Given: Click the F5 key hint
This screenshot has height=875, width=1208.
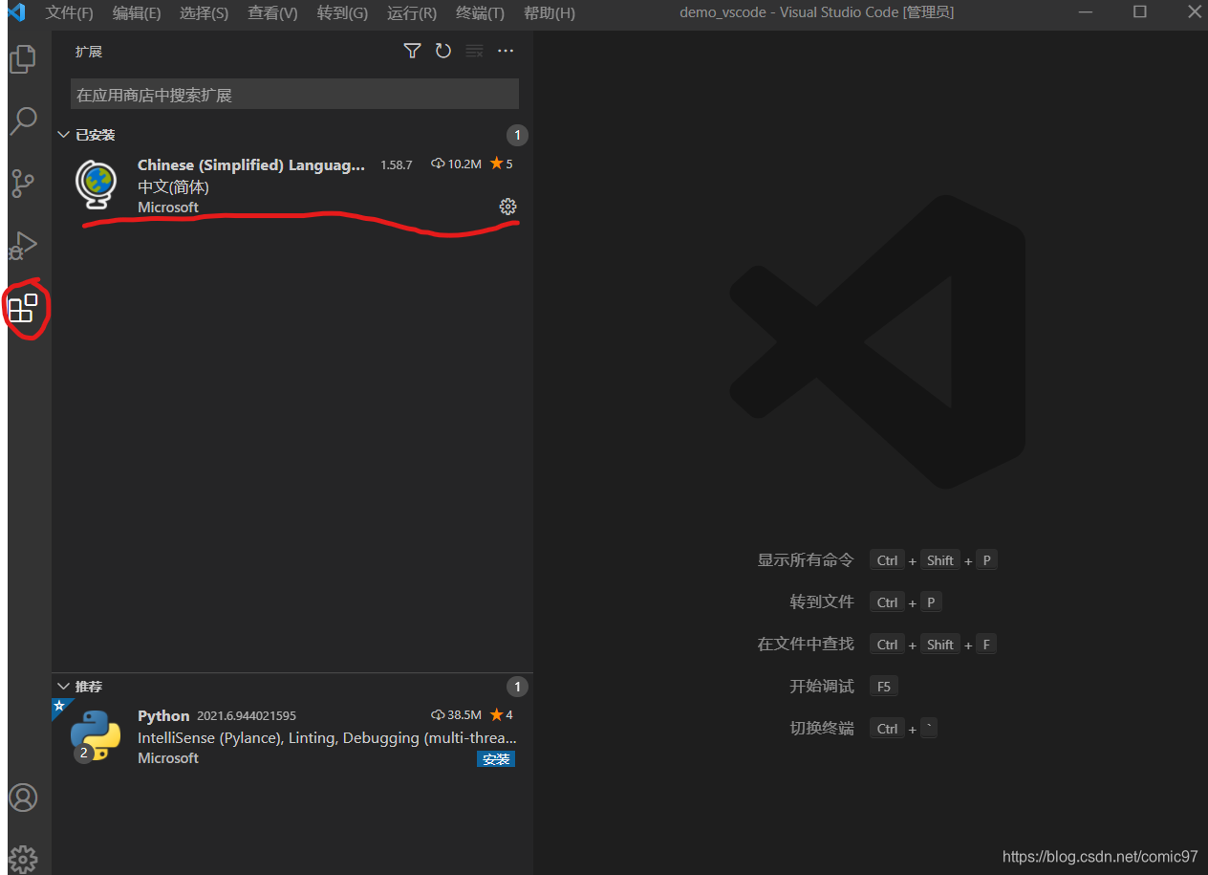Looking at the screenshot, I should click(884, 687).
